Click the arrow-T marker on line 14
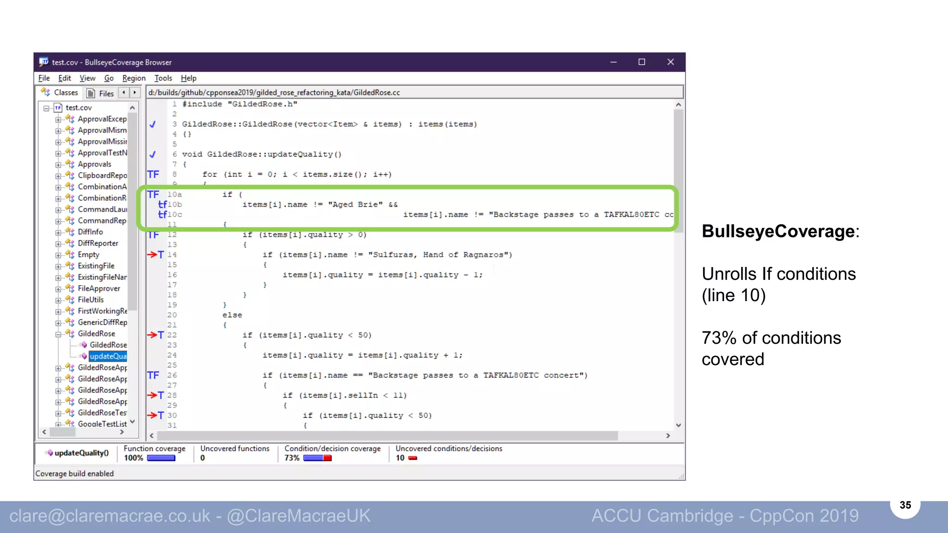The image size is (948, 533). pos(156,254)
